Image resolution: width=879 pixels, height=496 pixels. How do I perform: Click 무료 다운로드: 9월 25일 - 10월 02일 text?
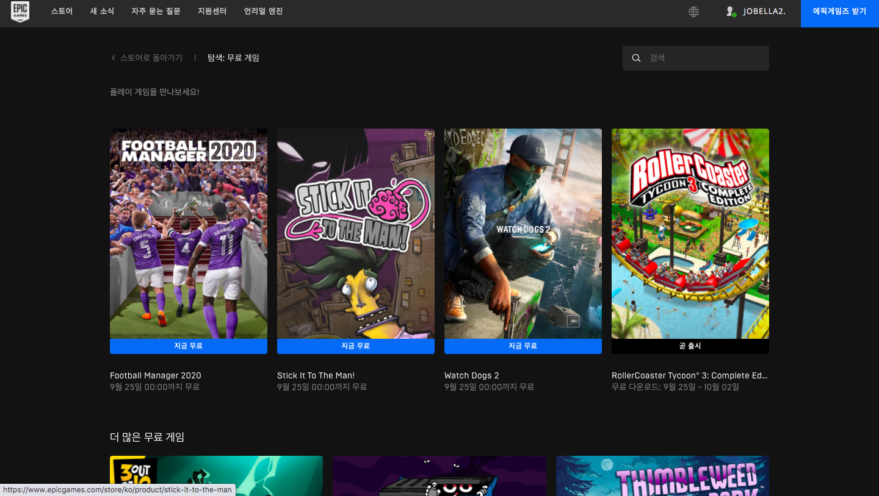675,387
